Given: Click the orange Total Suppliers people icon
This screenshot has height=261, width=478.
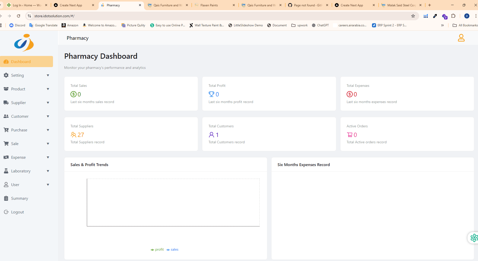Looking at the screenshot, I should 74,135.
